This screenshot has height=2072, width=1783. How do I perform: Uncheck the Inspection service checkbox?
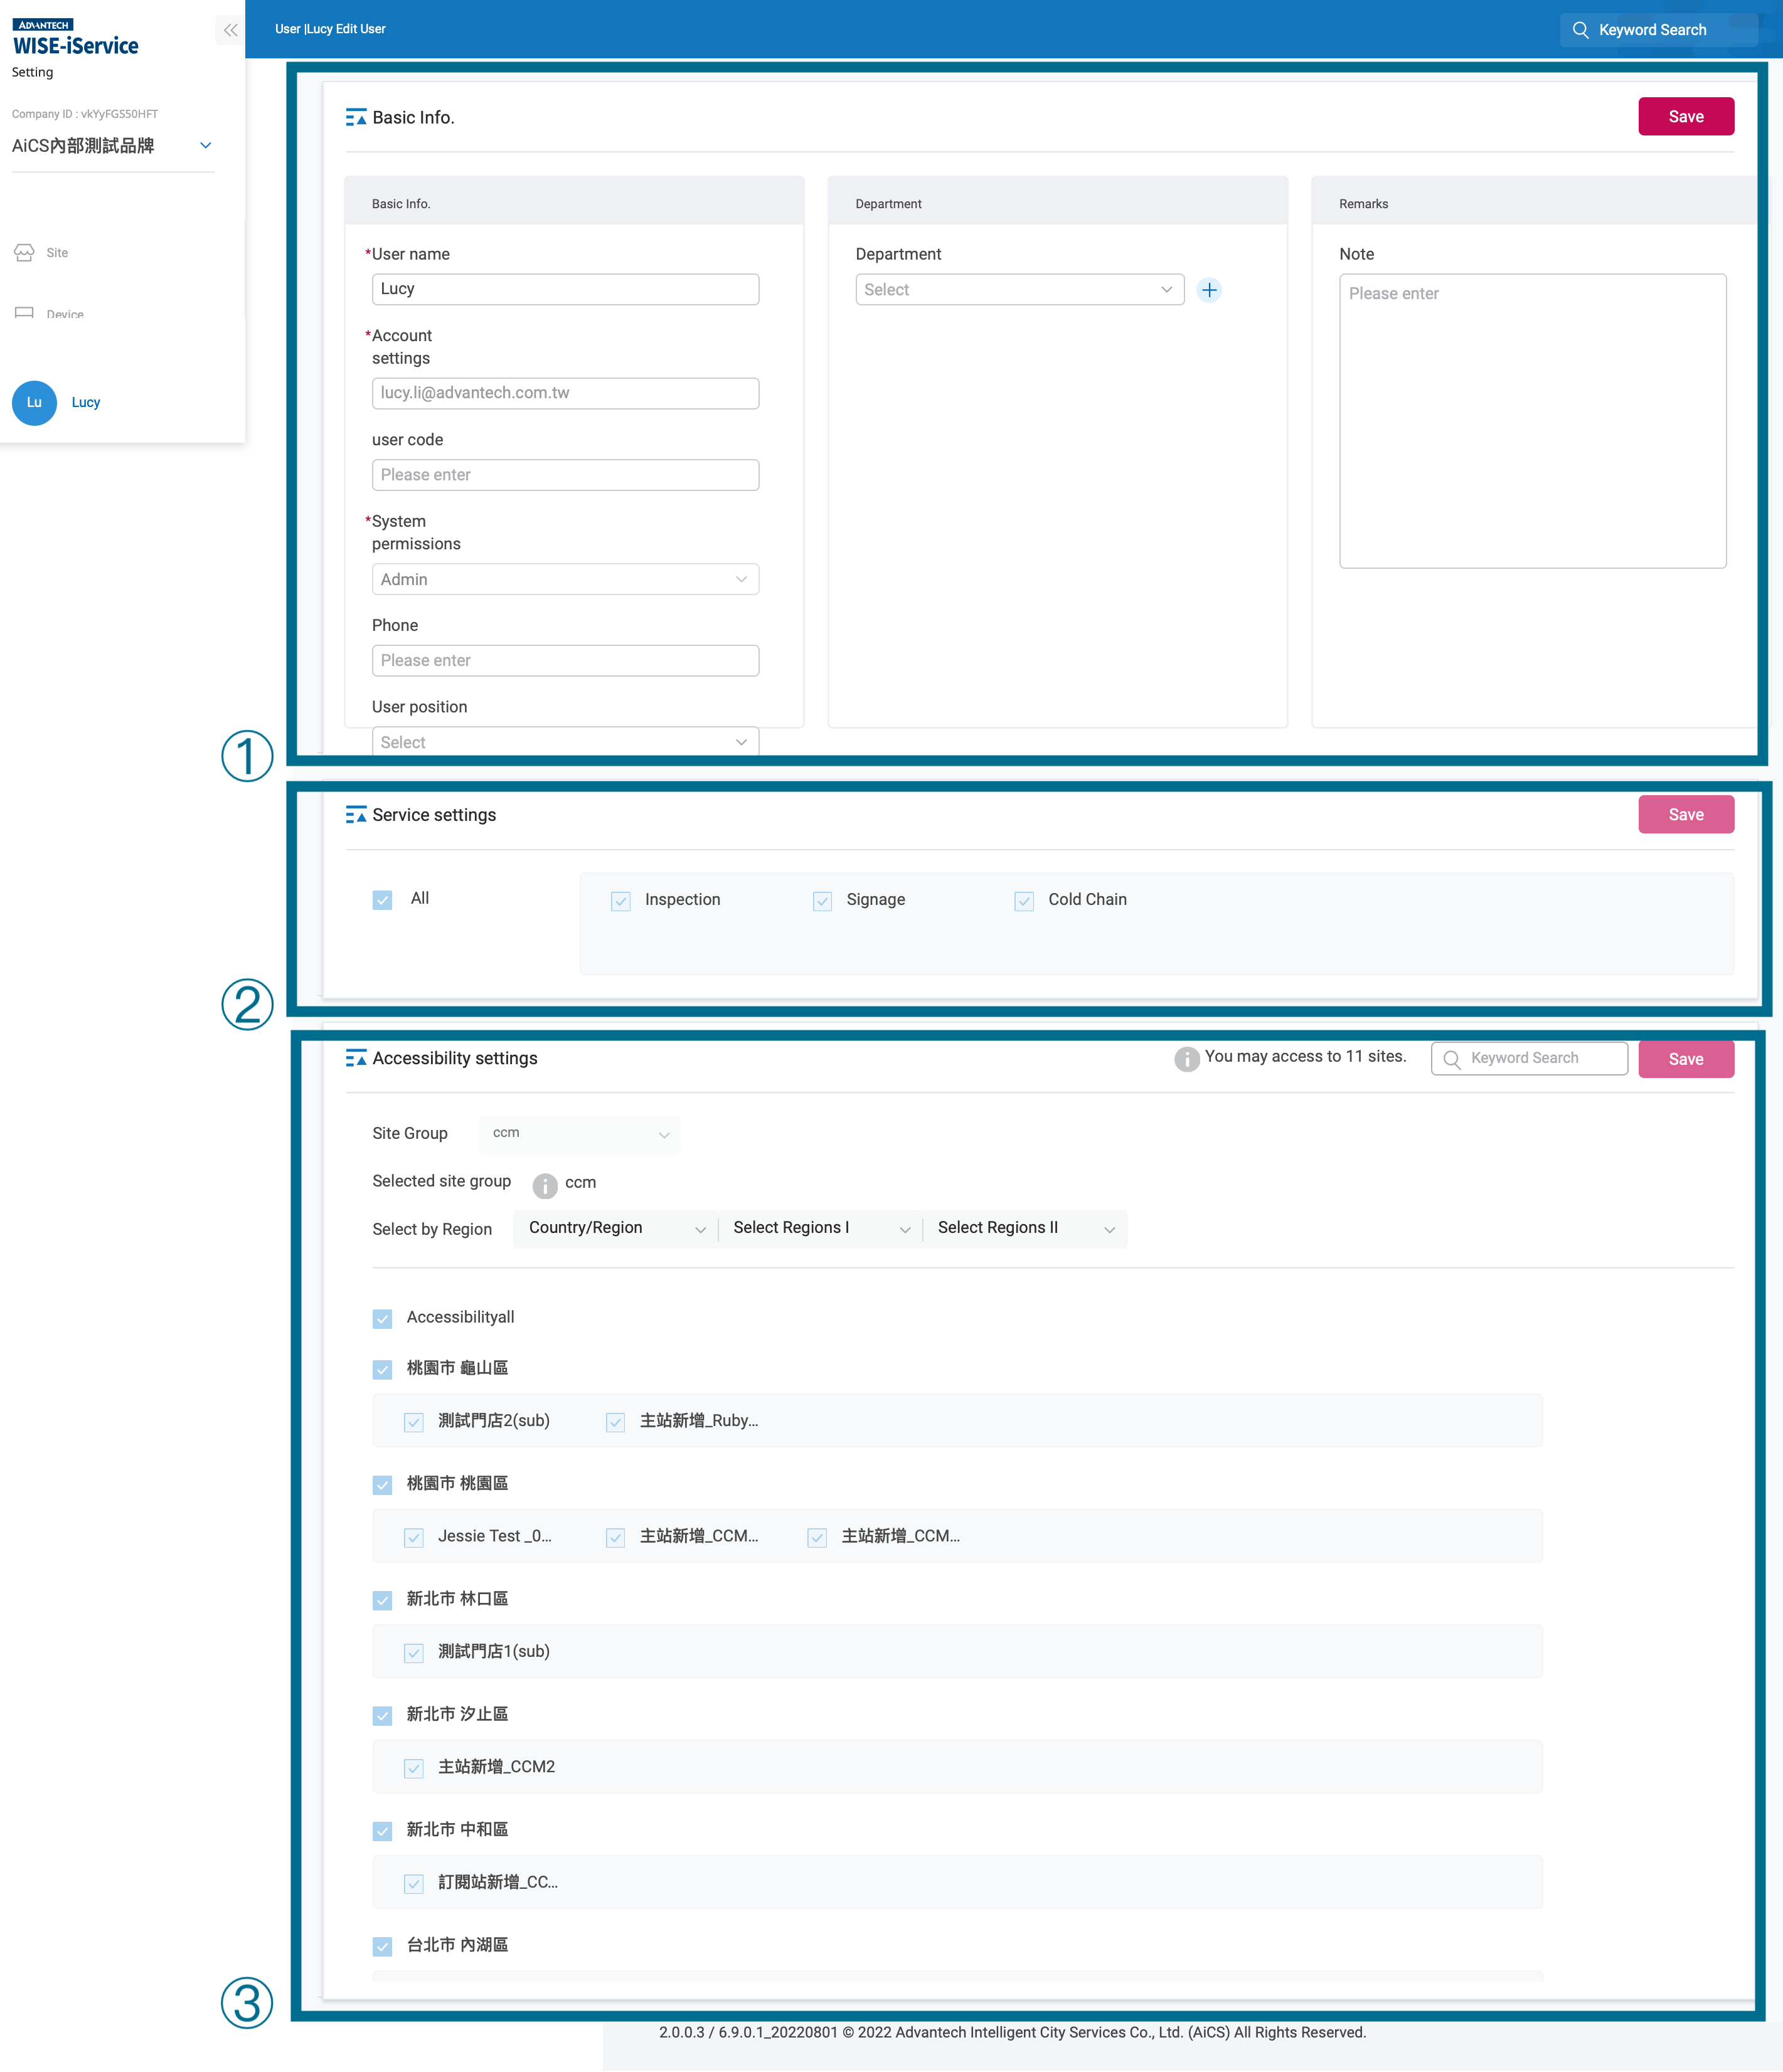pyautogui.click(x=620, y=900)
